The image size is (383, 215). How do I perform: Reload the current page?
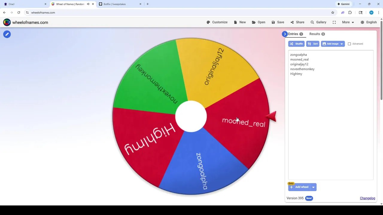point(19,13)
